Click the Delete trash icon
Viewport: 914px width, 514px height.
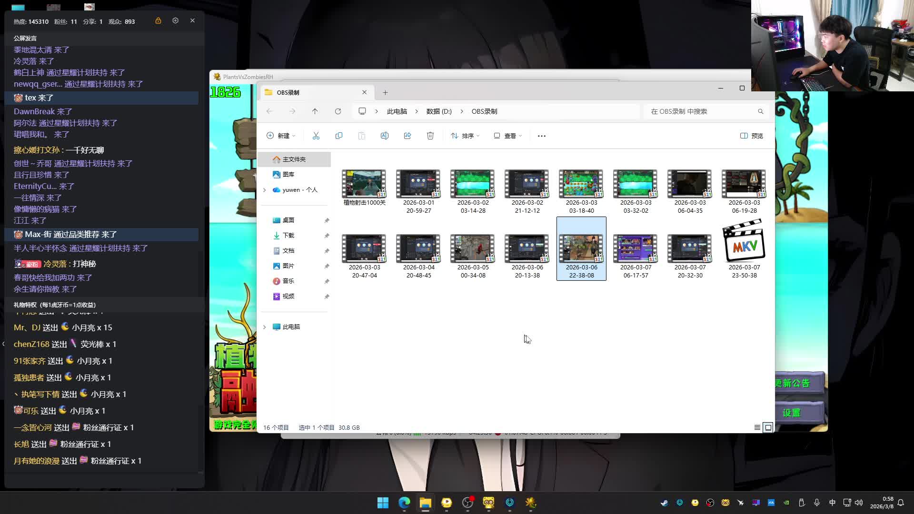[430, 136]
